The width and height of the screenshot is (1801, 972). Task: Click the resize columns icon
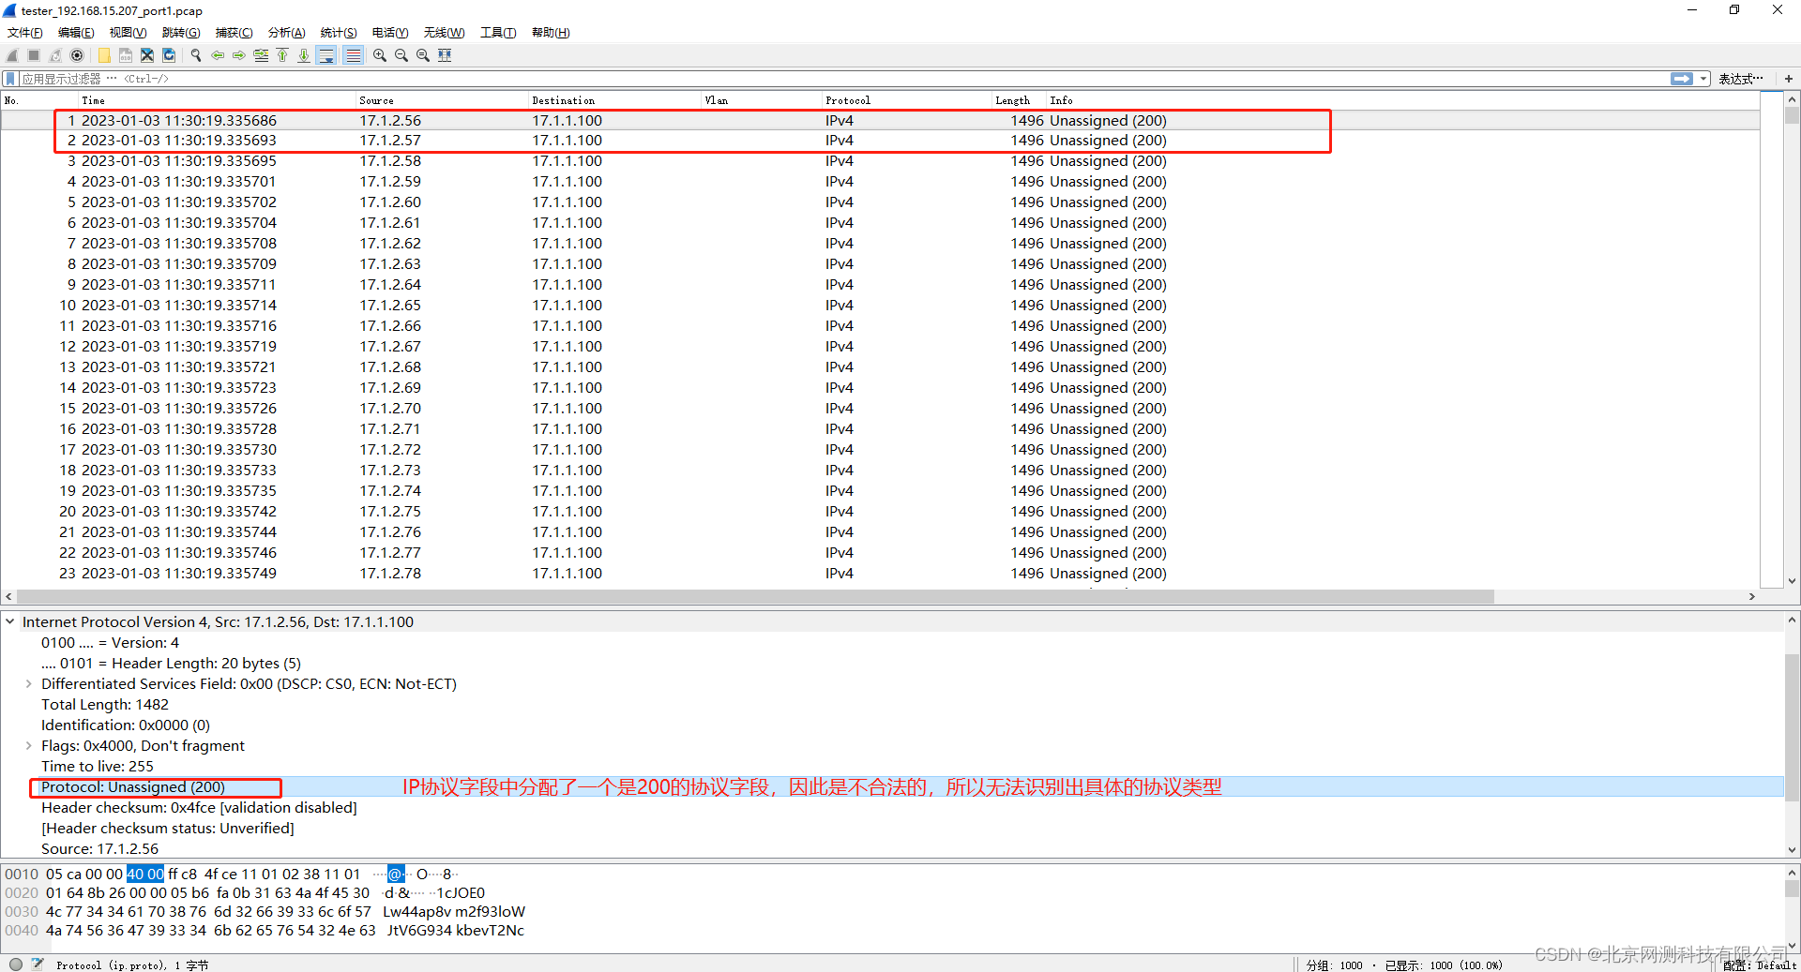pos(445,55)
